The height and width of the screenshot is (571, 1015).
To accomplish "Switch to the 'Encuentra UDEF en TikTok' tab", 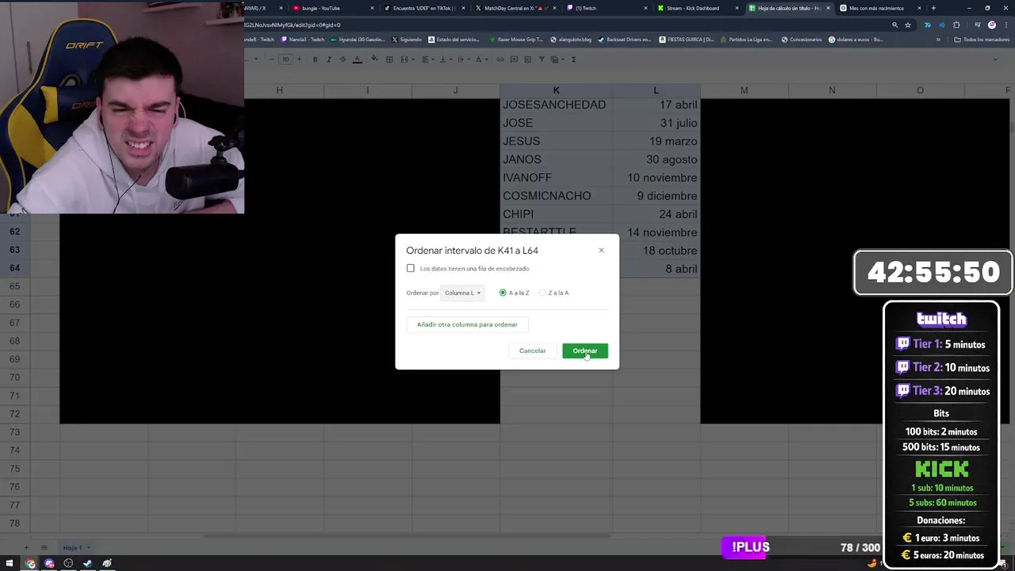I will [x=423, y=8].
